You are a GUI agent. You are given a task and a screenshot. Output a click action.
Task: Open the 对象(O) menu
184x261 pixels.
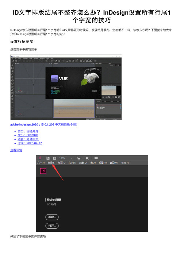point(83,163)
